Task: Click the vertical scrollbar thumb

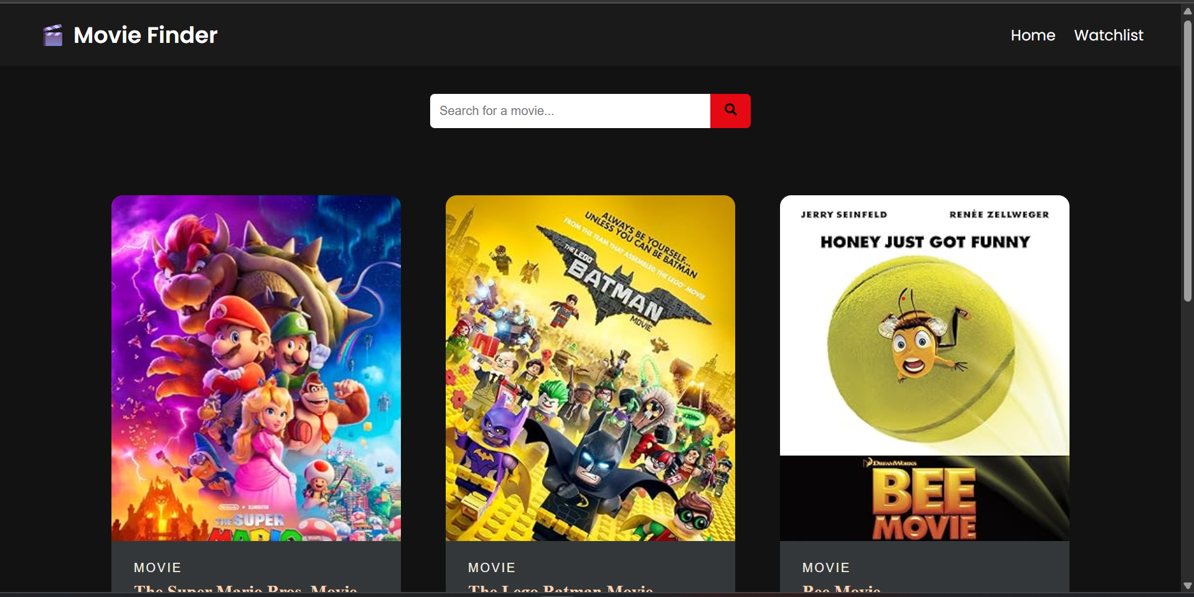Action: 1188,160
